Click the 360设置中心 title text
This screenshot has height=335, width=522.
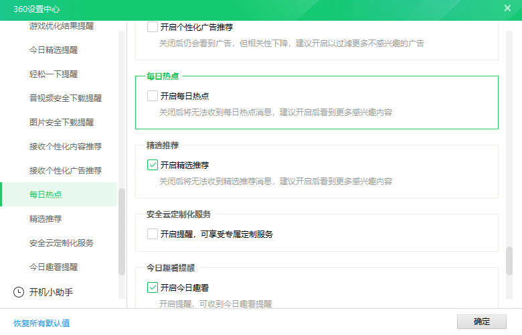pos(37,9)
